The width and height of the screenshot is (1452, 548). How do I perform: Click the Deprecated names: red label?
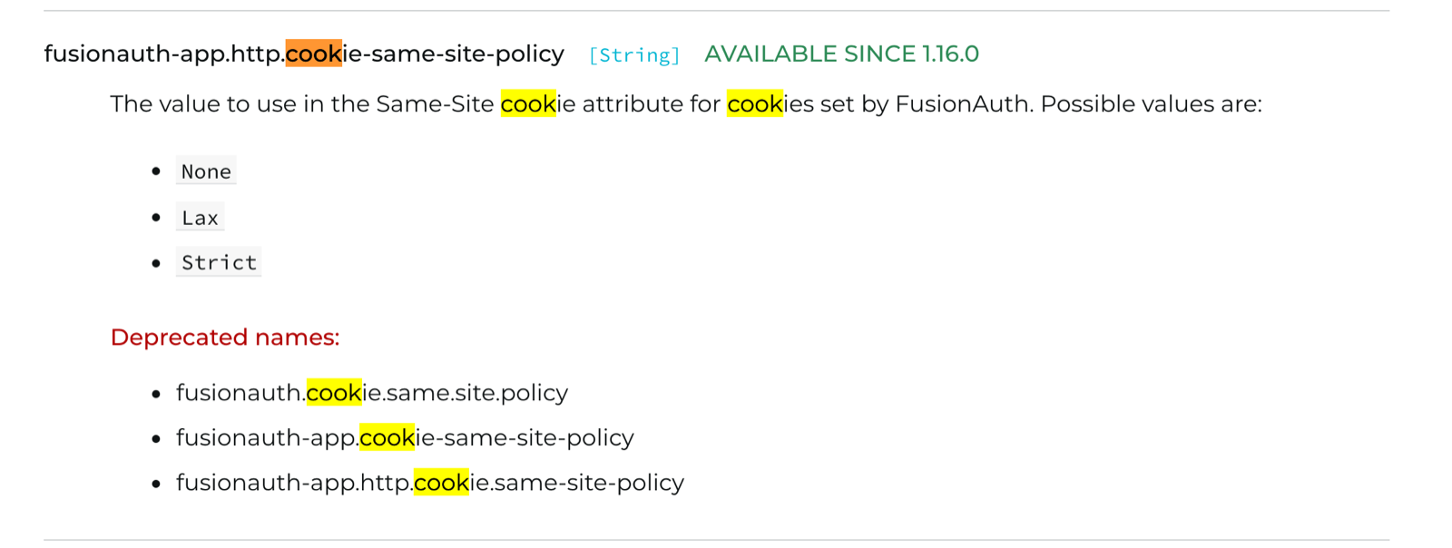[224, 338]
